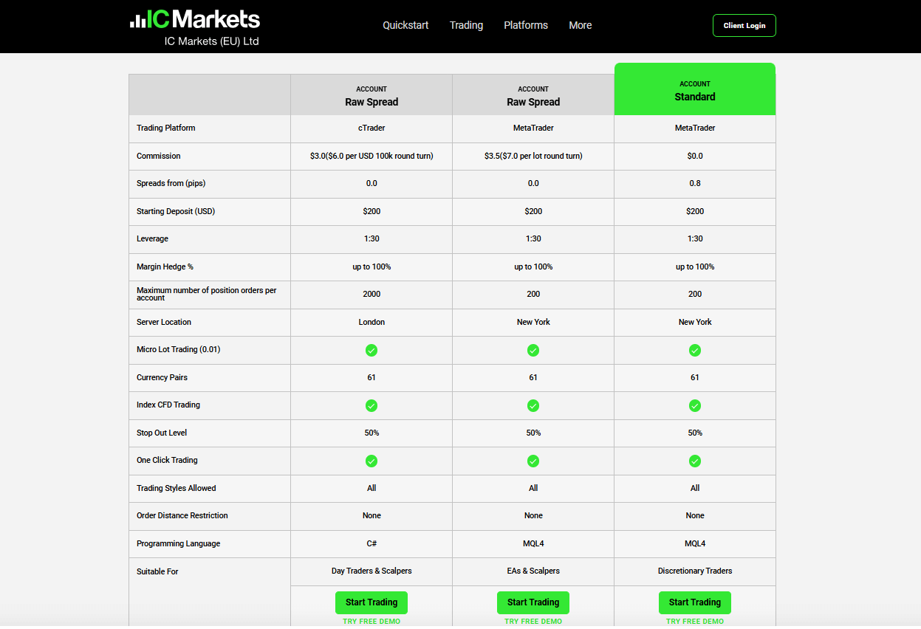Click One Click Trading checkmark in cTrader column
The width and height of the screenshot is (921, 629).
pyautogui.click(x=372, y=461)
